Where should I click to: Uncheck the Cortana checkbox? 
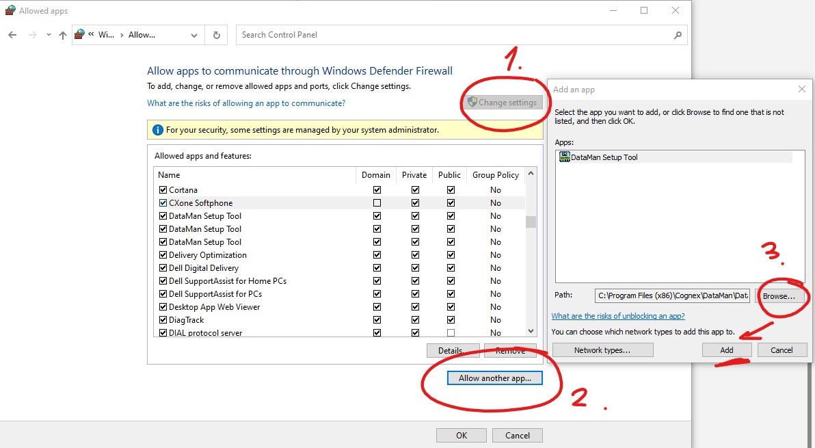163,189
